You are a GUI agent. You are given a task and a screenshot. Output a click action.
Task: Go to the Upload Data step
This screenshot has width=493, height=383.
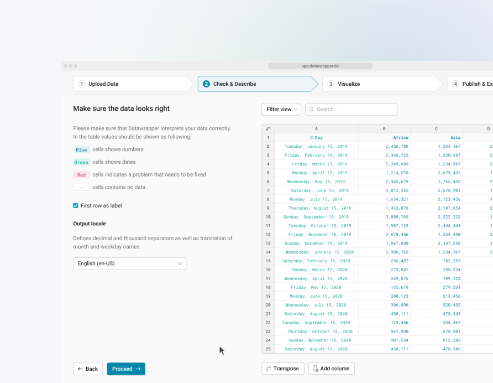[x=133, y=84]
